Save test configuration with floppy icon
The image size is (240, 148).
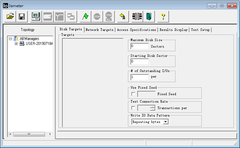22,16
